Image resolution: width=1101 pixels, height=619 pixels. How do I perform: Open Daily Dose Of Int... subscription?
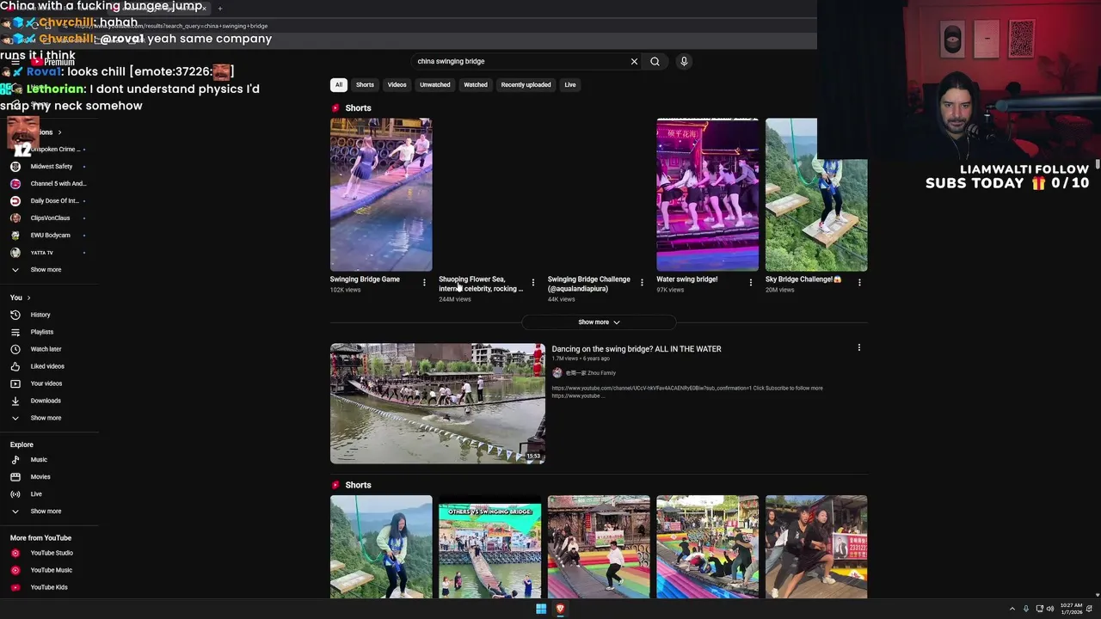[54, 201]
